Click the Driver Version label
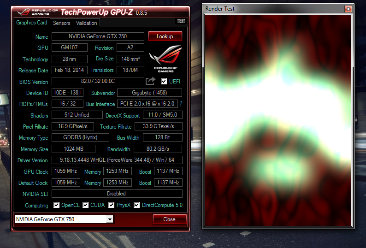 point(32,160)
